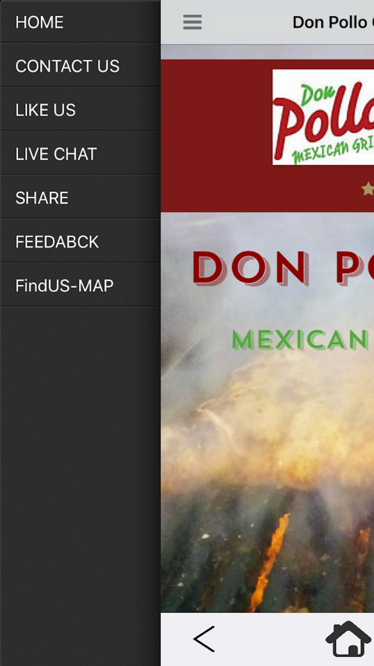Viewport: 374px width, 666px height.
Task: Open the HOME menu item
Action: (80, 22)
